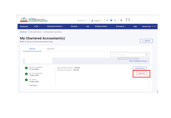Reset to default font size A icon

tap(111, 20)
